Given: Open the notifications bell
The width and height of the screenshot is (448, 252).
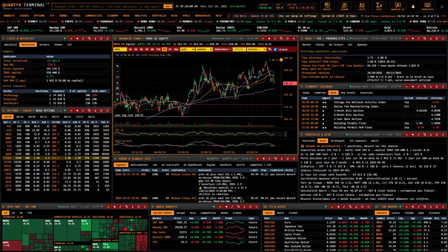Looking at the screenshot, I should [x=413, y=6].
